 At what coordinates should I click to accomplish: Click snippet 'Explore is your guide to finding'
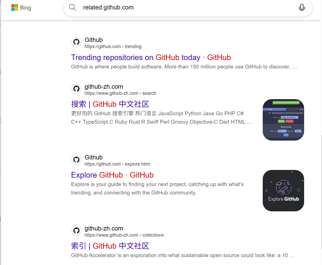(157, 189)
